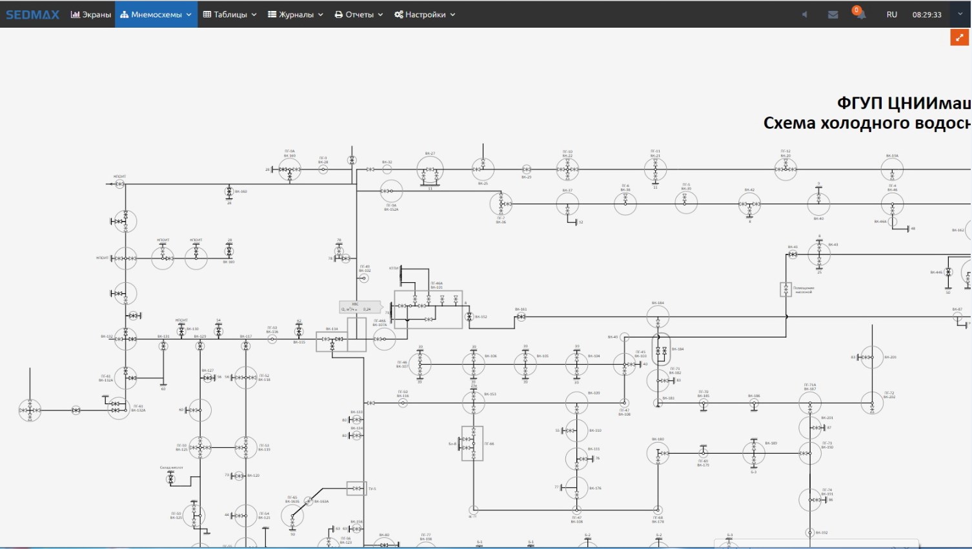Toggle the alarm sound speaker icon
972x549 pixels.
(804, 14)
